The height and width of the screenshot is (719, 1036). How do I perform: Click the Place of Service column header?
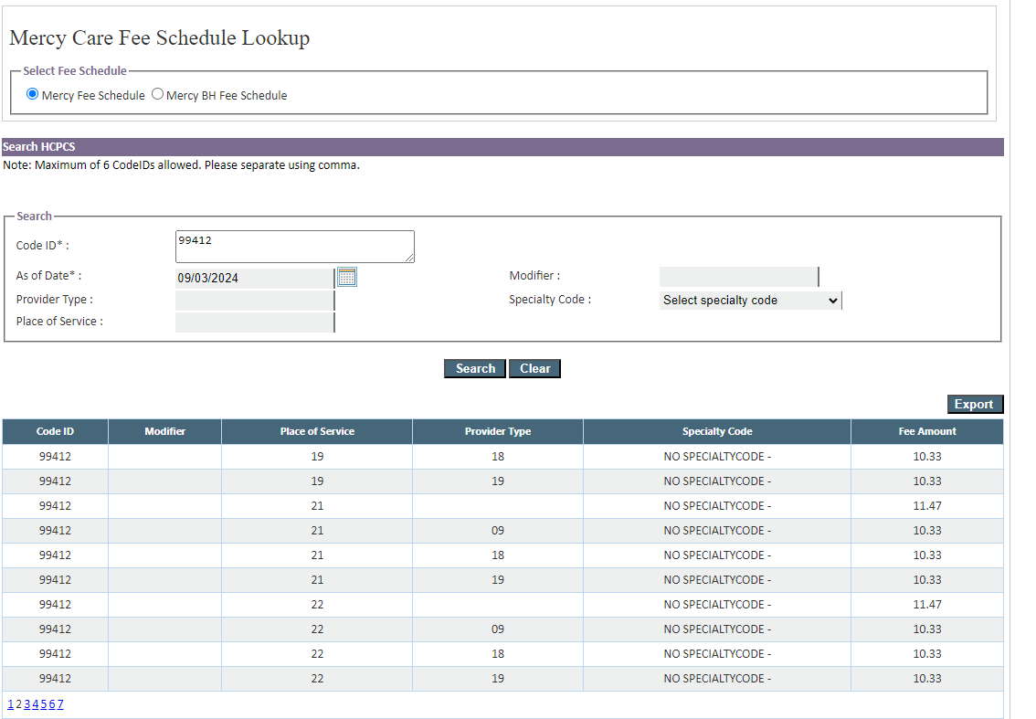[317, 431]
